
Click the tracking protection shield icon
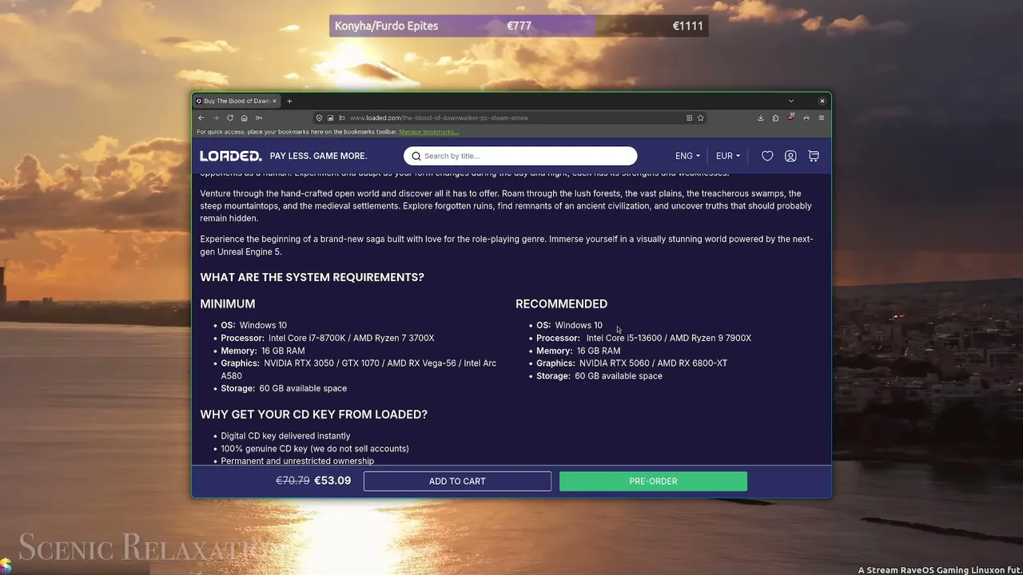pos(319,117)
